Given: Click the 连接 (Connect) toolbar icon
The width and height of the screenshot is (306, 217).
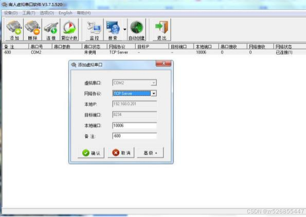Looking at the screenshot, I should [x=51, y=30].
